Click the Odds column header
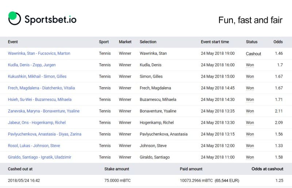The width and height of the screenshot is (292, 188). [278, 42]
